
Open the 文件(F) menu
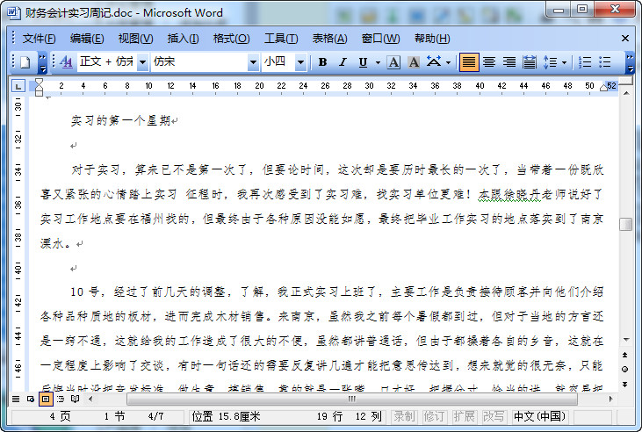(x=39, y=39)
